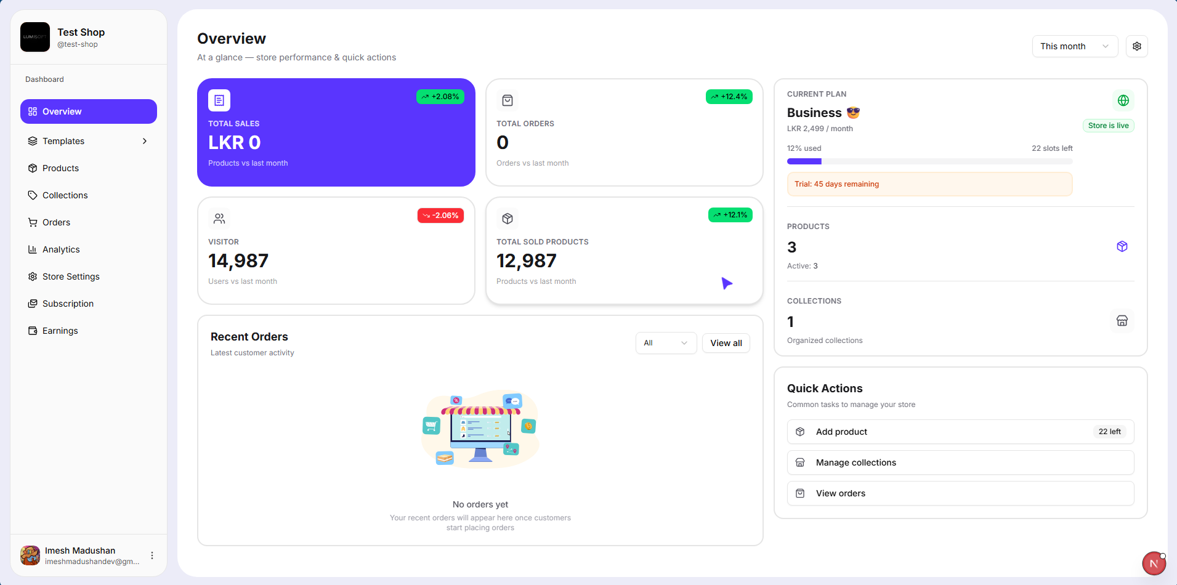Viewport: 1177px width, 585px height.
Task: Click the Orders cart icon in the sidebar
Action: tap(33, 222)
